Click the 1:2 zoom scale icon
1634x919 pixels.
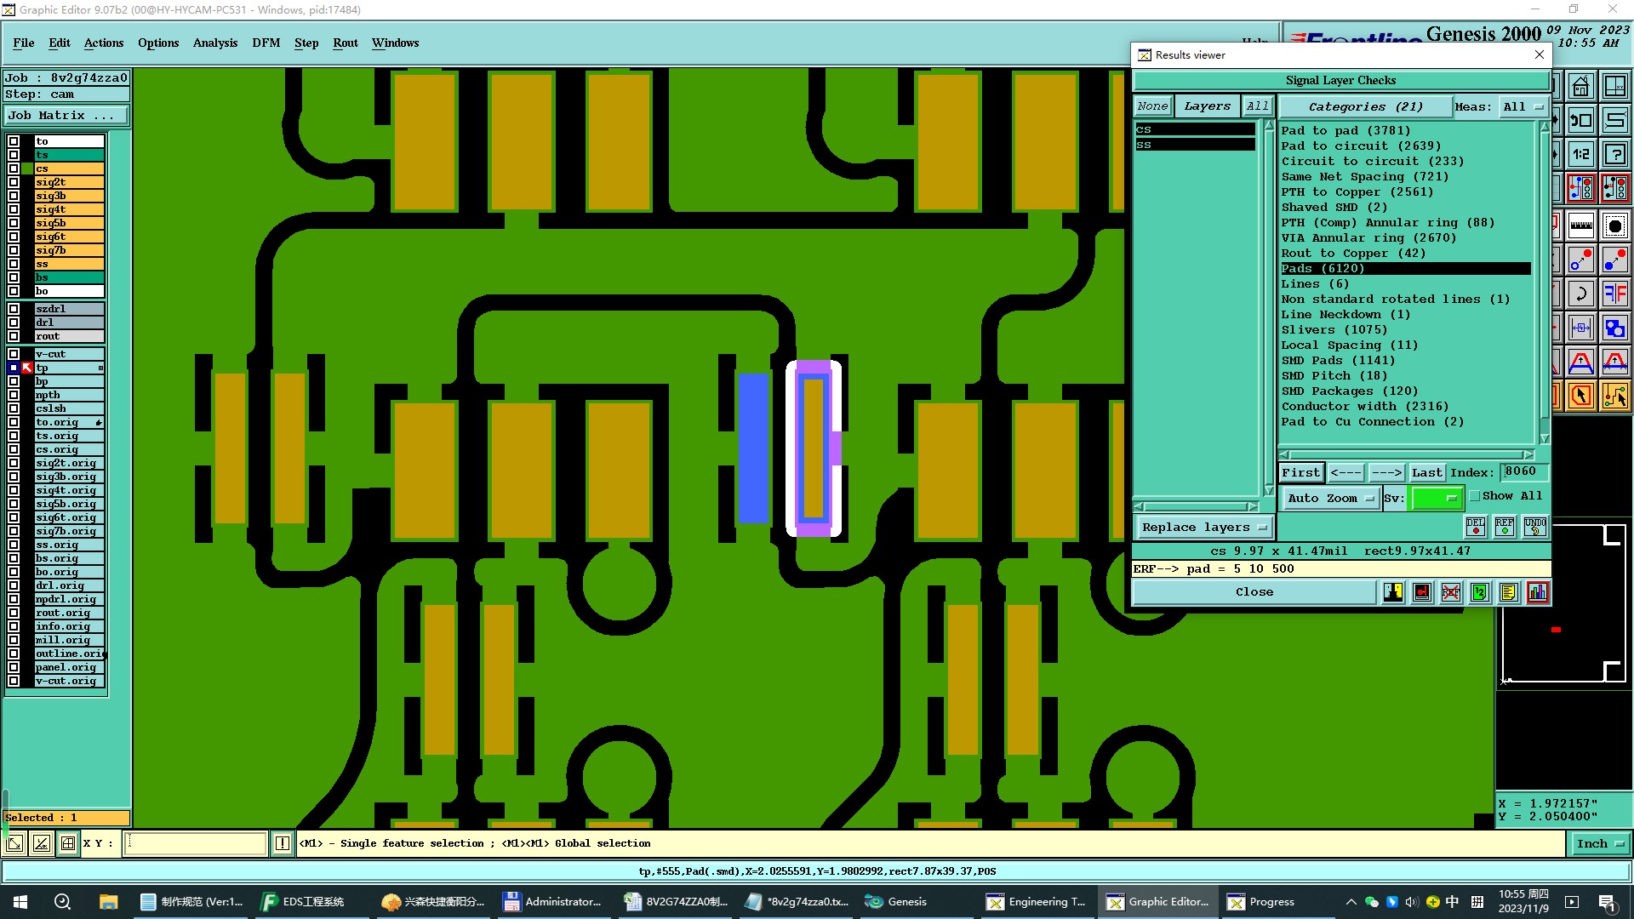[1581, 154]
